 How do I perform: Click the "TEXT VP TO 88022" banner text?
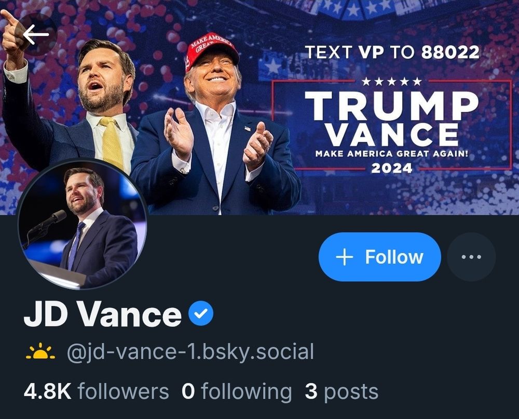[x=391, y=53]
